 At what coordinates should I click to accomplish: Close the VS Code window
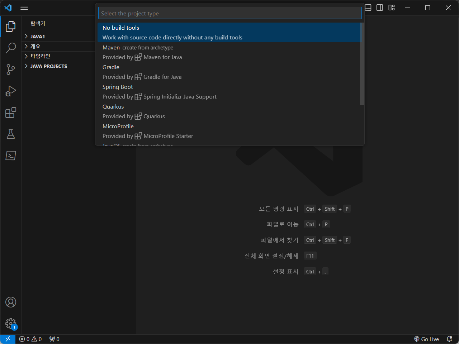[x=448, y=8]
